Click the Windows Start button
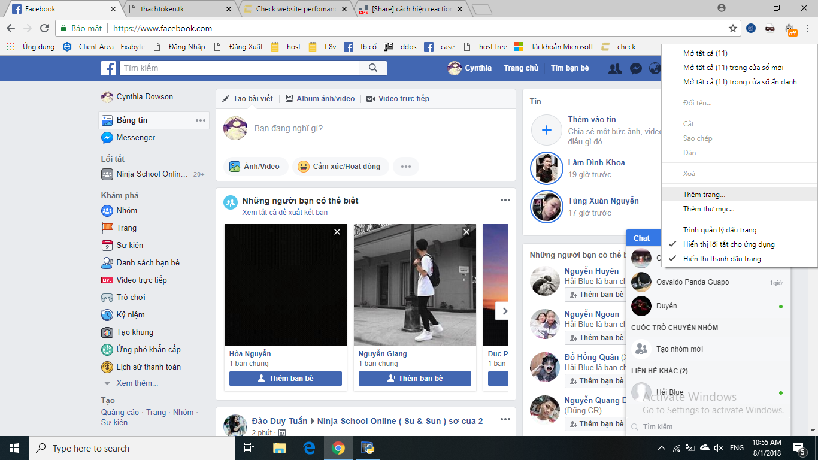818x460 pixels. click(14, 448)
